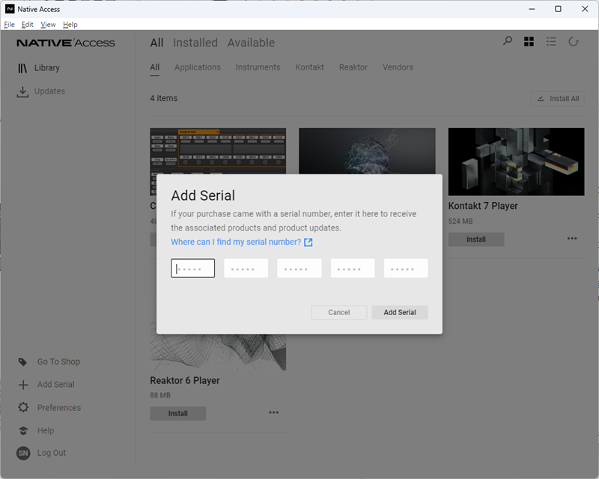Select the Reaktor category tab
The width and height of the screenshot is (599, 479).
pos(353,67)
